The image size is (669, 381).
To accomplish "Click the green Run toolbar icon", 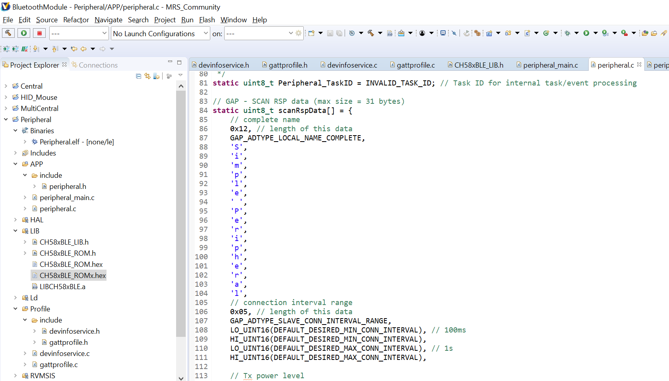I will click(x=586, y=33).
